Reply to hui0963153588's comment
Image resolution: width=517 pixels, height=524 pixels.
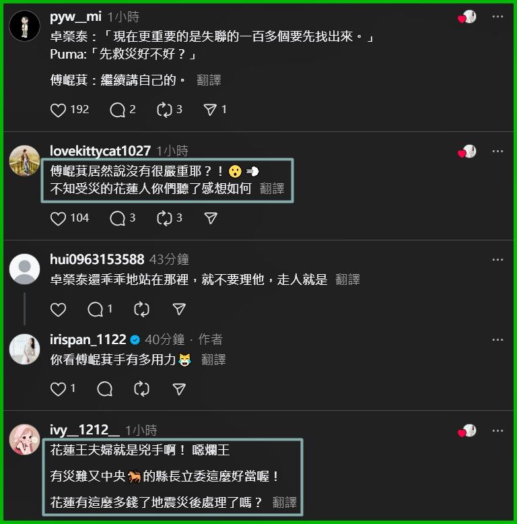tap(95, 309)
